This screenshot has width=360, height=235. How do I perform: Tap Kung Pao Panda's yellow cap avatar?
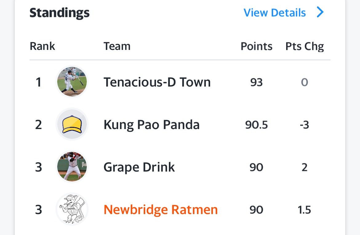pos(72,124)
